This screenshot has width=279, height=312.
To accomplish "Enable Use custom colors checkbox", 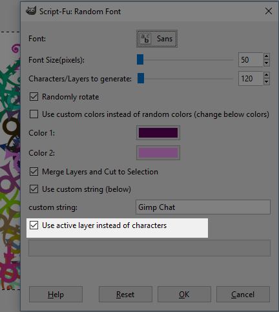I will click(x=34, y=114).
